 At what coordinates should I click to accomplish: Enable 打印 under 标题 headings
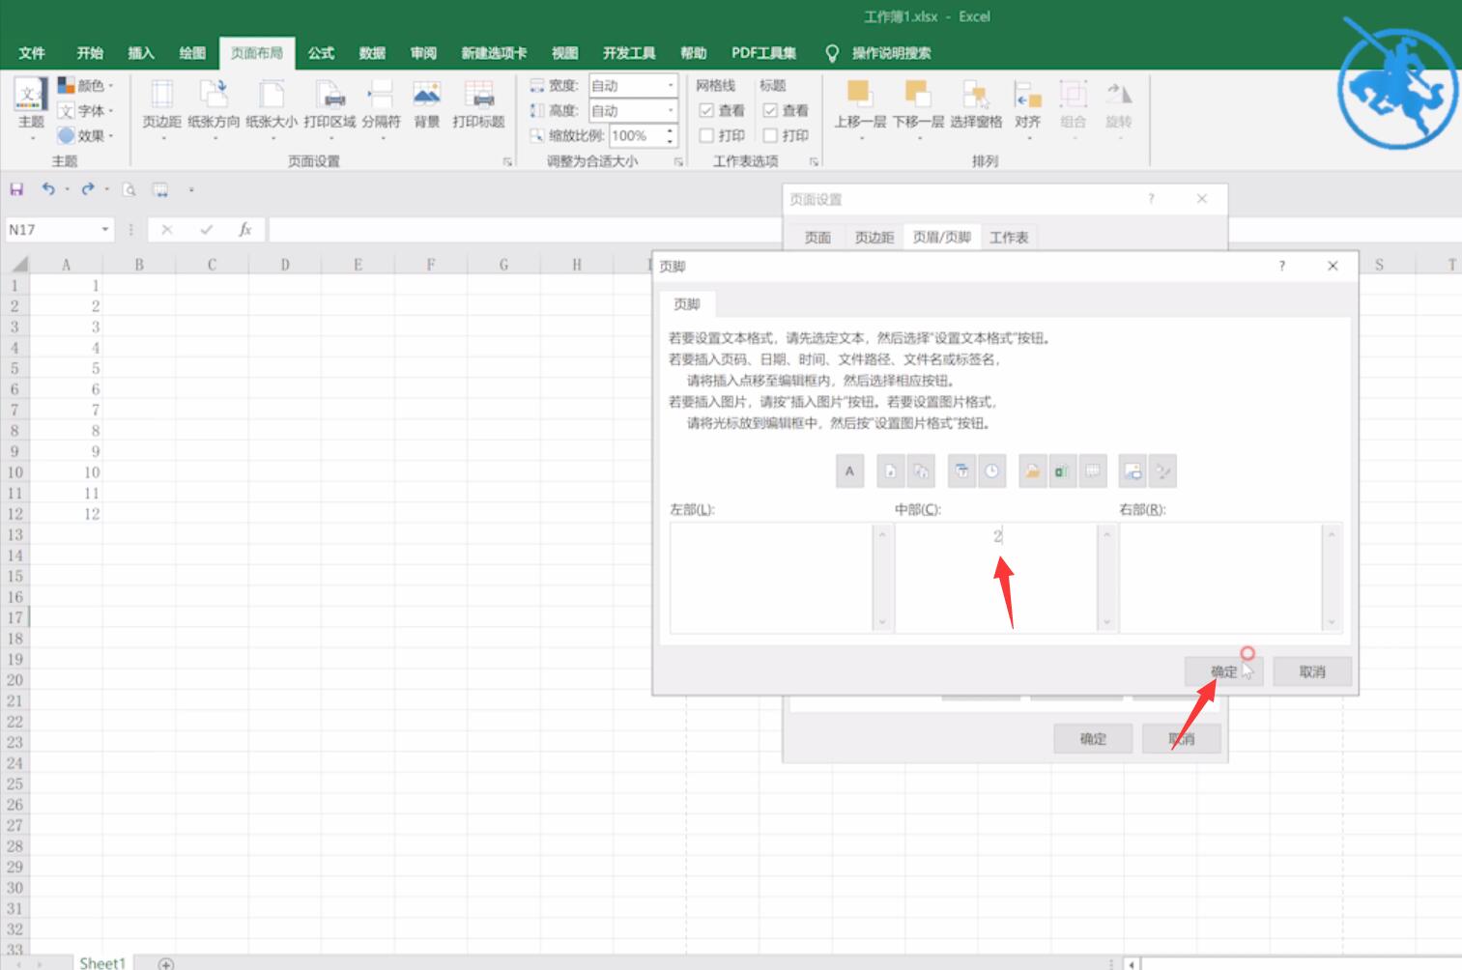(x=770, y=135)
